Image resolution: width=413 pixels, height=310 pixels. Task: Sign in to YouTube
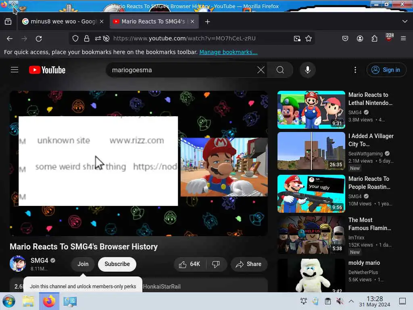point(386,70)
